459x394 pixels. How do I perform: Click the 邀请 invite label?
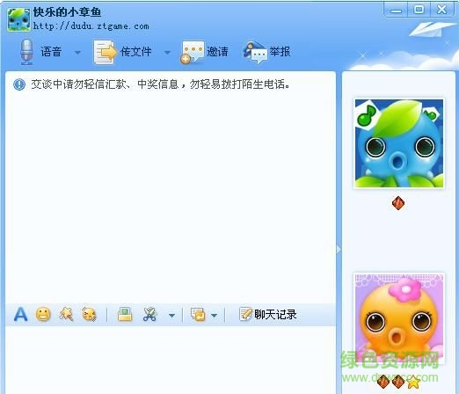[x=217, y=52]
